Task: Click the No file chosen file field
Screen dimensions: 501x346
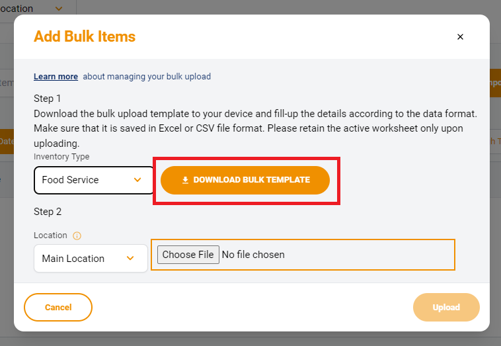Action: pyautogui.click(x=303, y=255)
